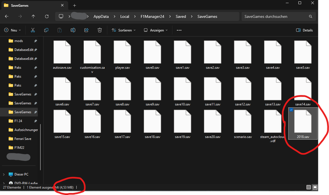The image size is (329, 195).
Task: Toggle the Details pane button
Action: point(304,30)
